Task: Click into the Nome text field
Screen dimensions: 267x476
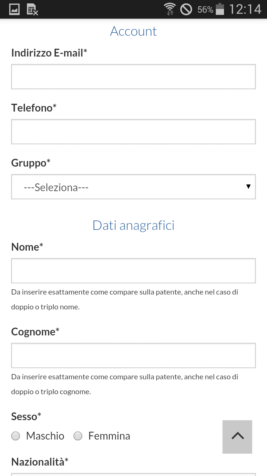Action: (x=133, y=271)
